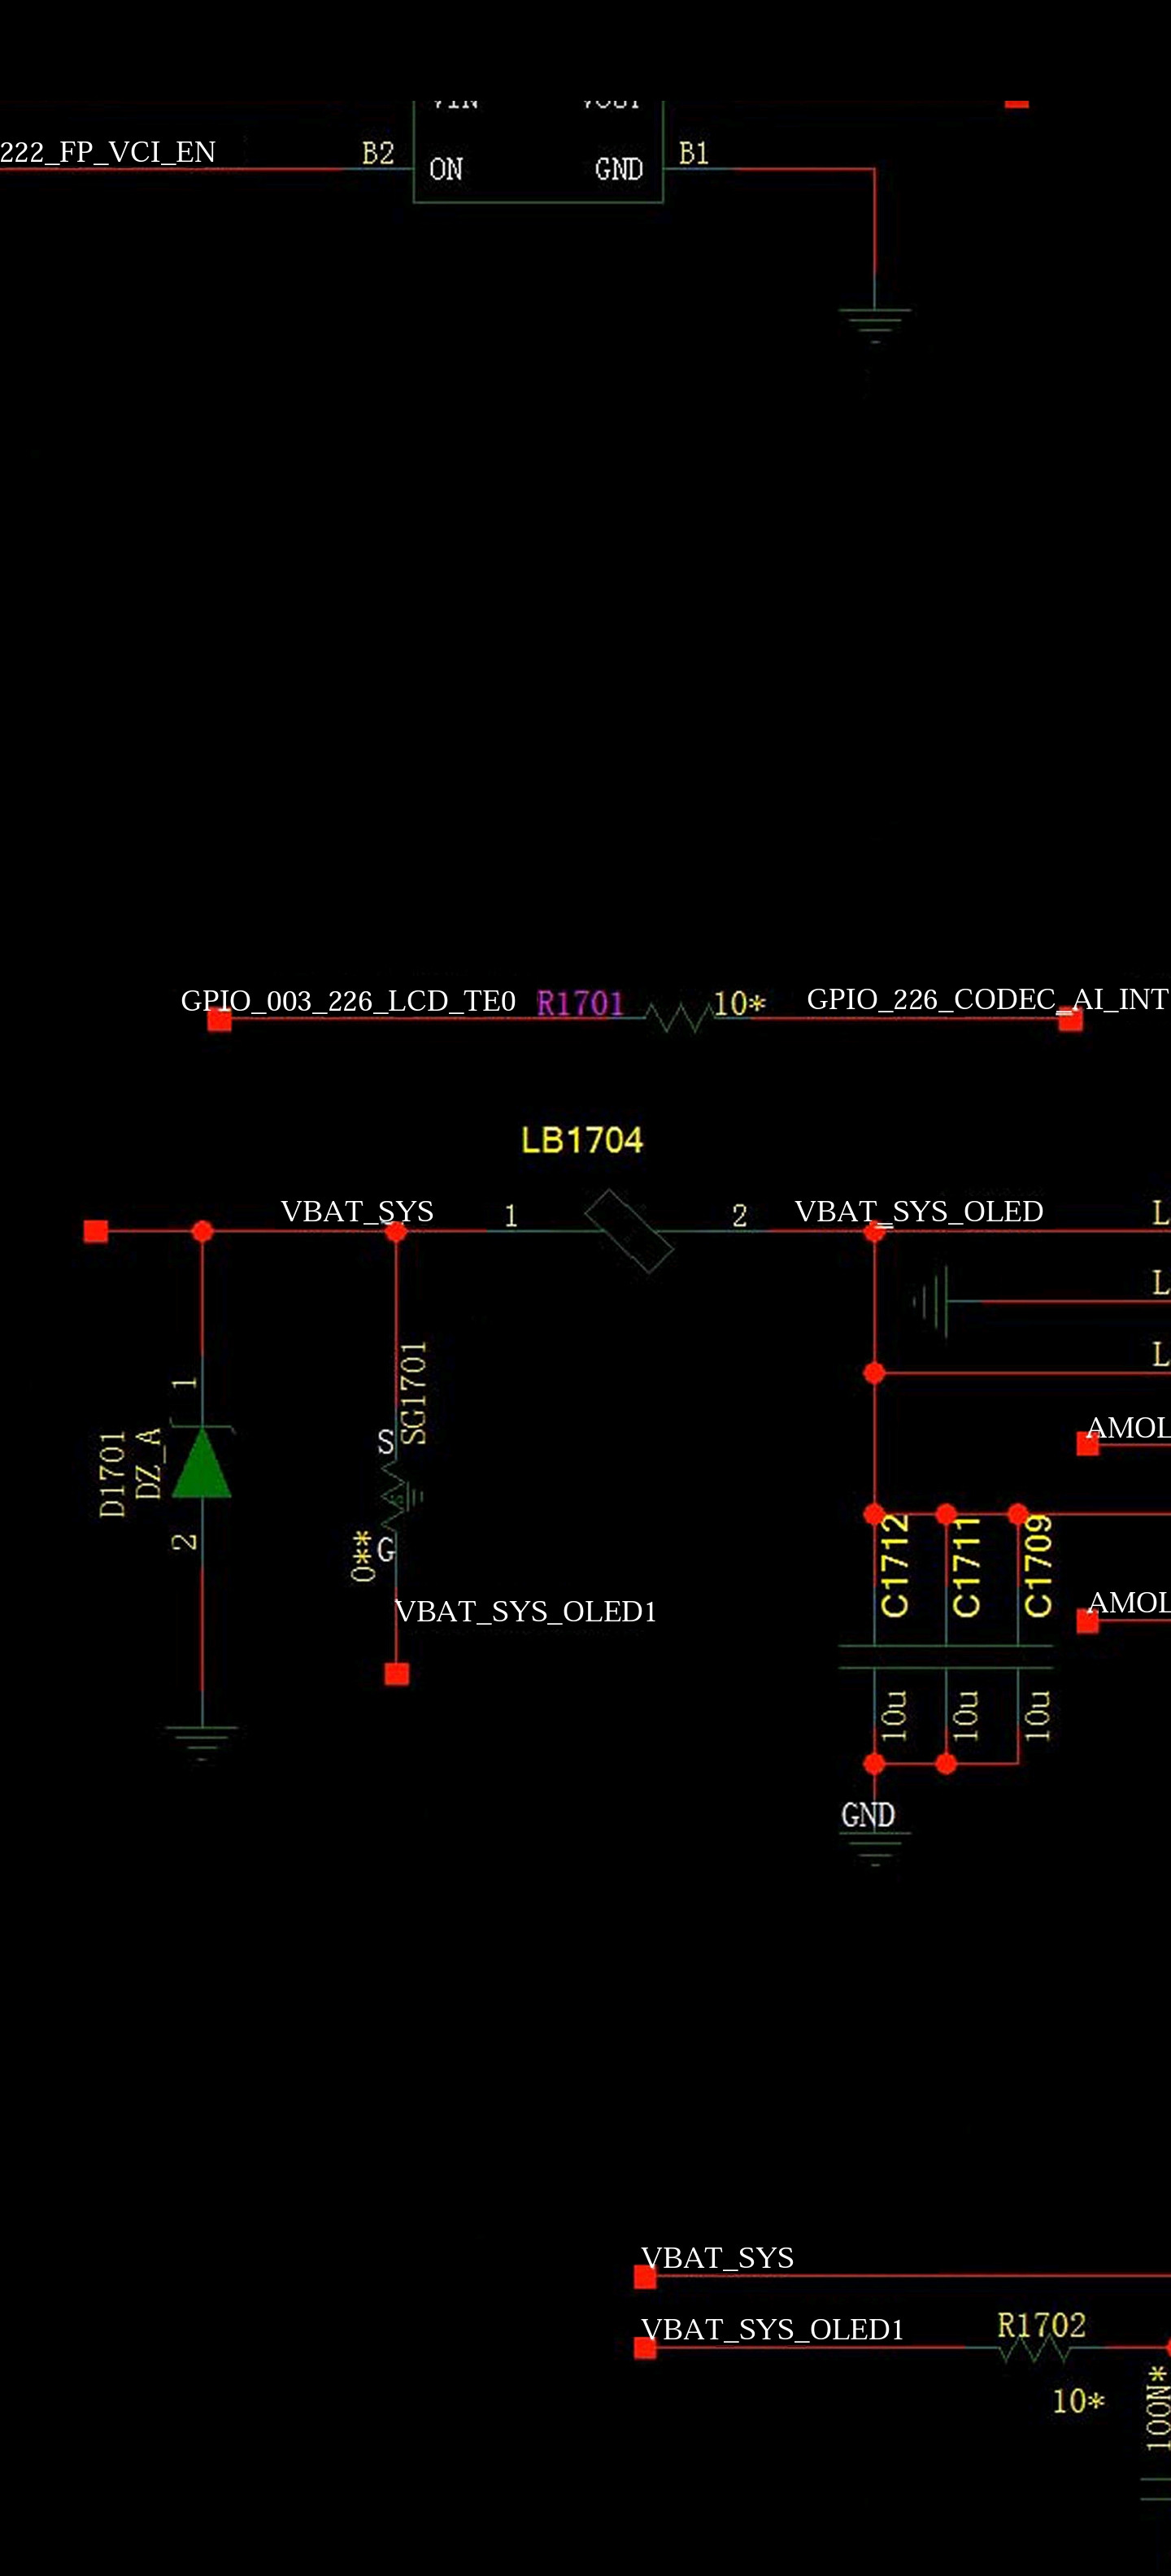Screen dimensions: 1171x2576
Task: Click the C1712 capacitor plates
Action: coord(874,1656)
